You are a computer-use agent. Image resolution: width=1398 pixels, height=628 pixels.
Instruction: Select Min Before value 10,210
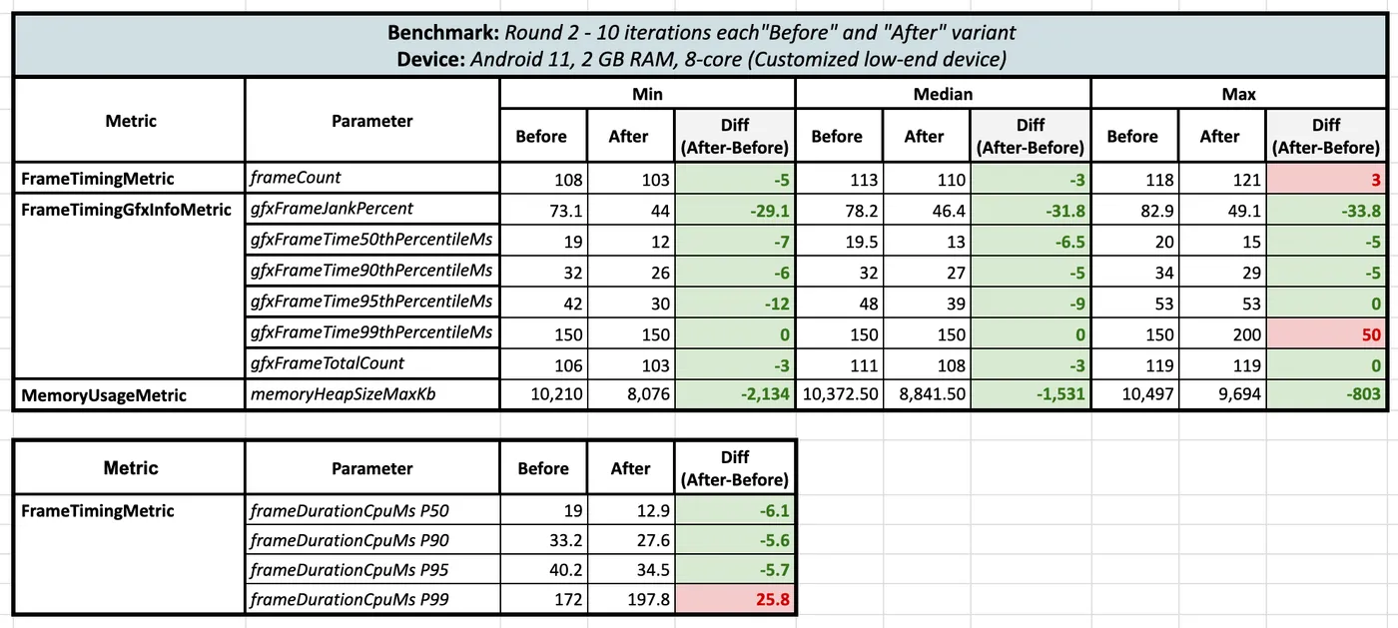point(541,394)
